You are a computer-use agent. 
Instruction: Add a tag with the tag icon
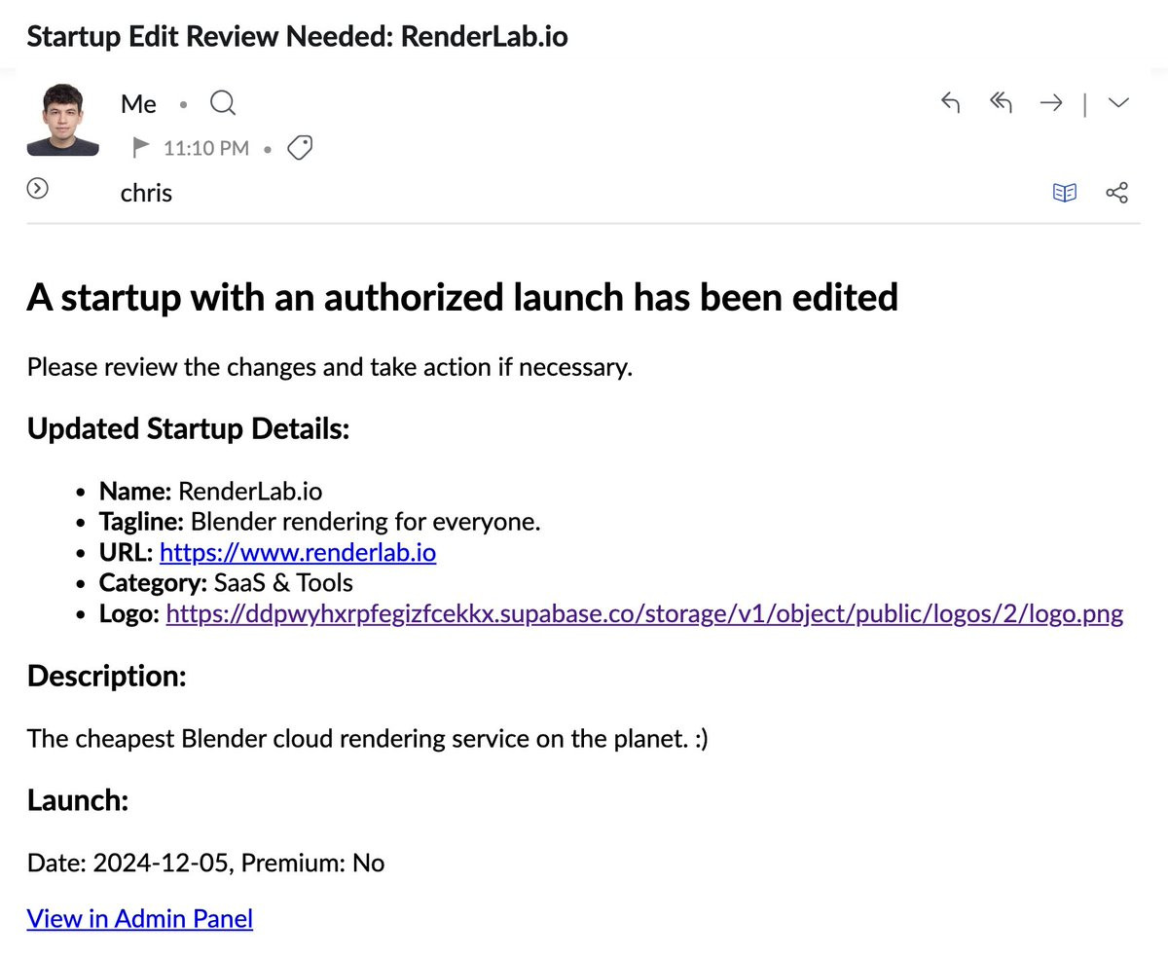[x=301, y=148]
